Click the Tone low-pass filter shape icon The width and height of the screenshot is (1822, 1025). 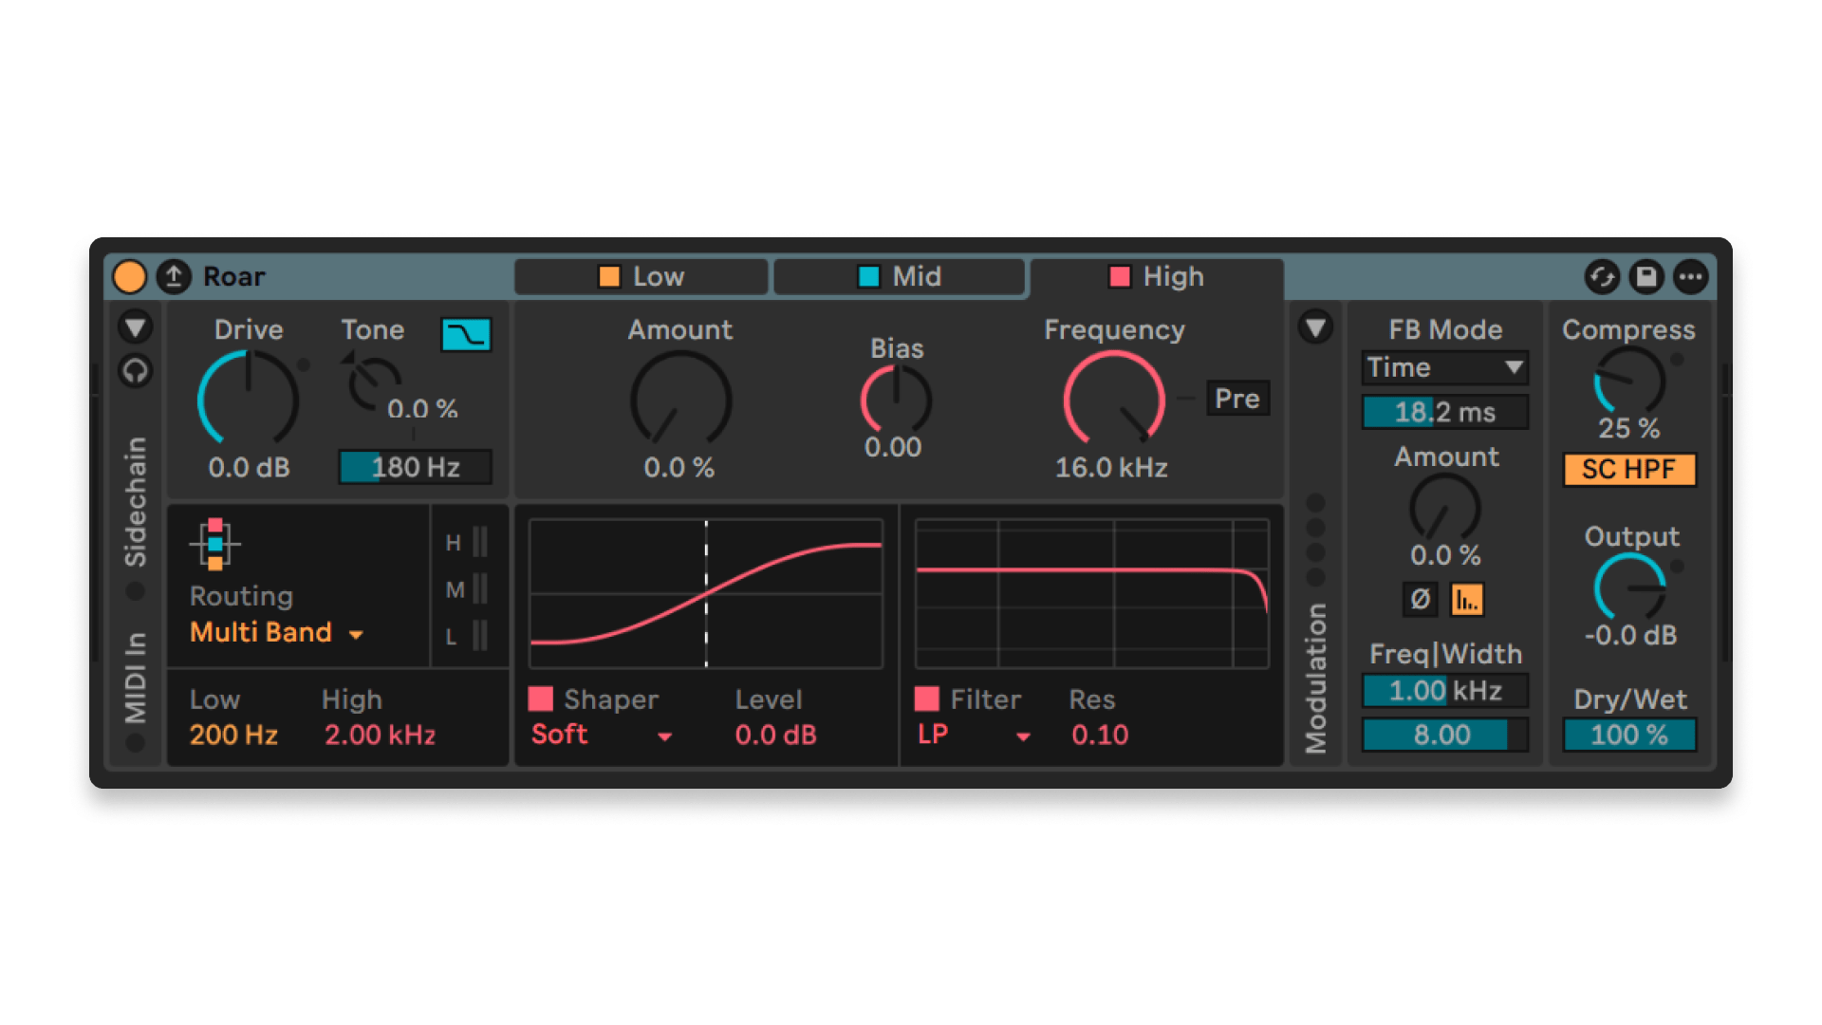click(x=466, y=334)
